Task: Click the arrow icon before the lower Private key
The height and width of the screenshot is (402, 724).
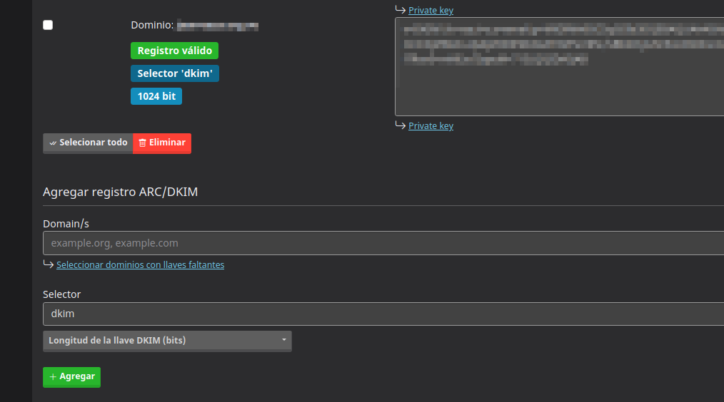Action: [400, 125]
